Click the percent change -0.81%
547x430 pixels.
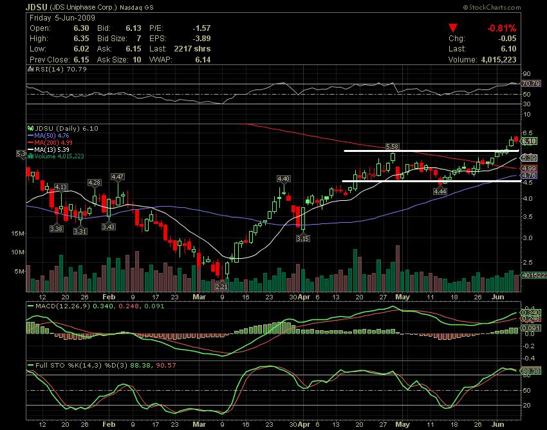point(502,28)
